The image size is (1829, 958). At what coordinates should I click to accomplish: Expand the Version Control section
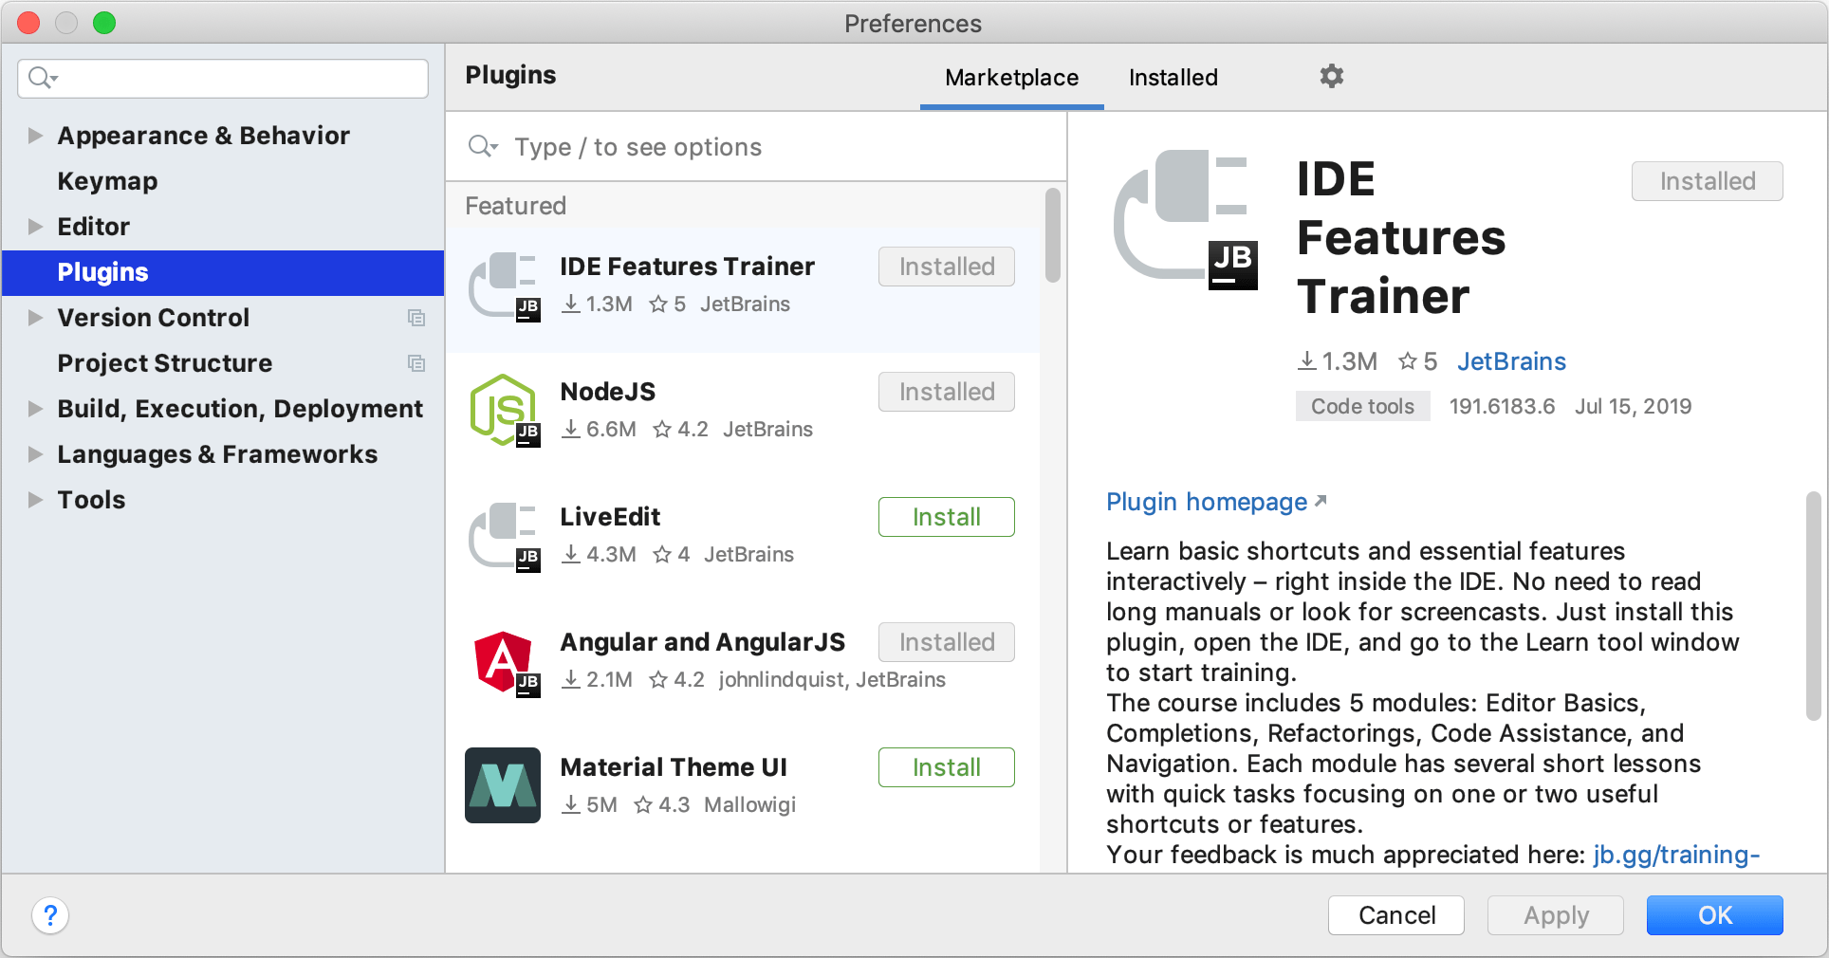pos(35,318)
